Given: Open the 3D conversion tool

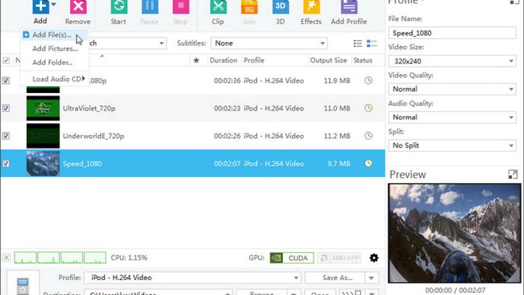Looking at the screenshot, I should point(280,6).
